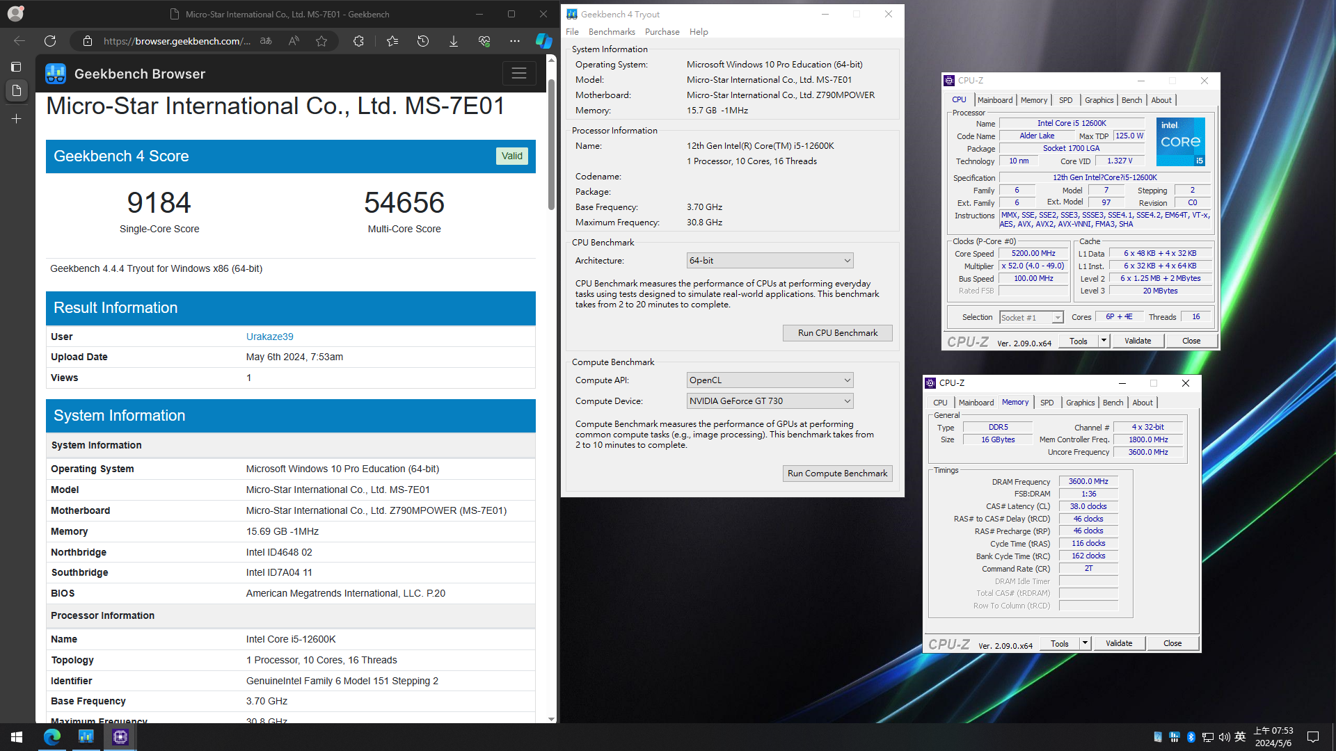Open Microsoft Edge from the taskbar
This screenshot has height=751, width=1336.
52,736
